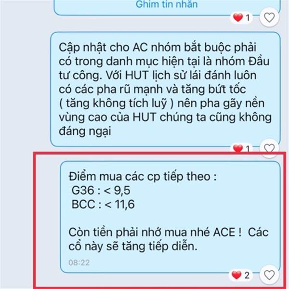This screenshot has height=289, width=289.
Task: Click the words Đầu tư công in message
Action: [x=164, y=68]
